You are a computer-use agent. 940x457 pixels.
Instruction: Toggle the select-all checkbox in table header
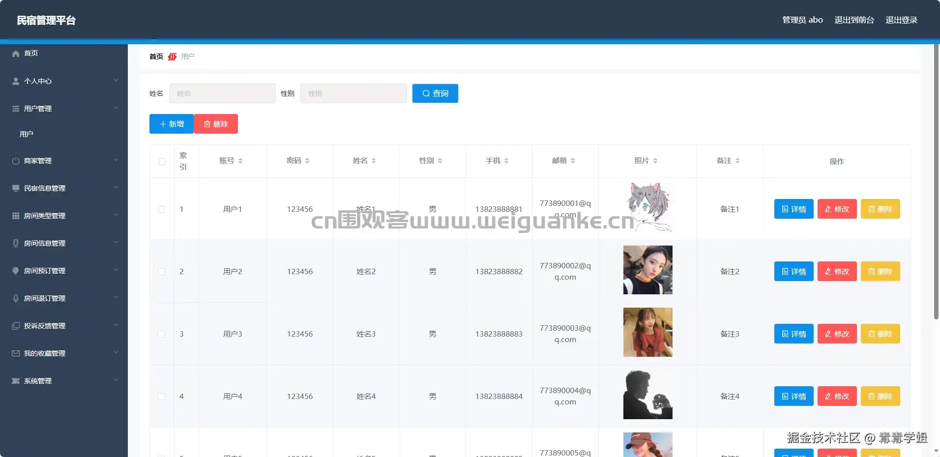coord(162,162)
